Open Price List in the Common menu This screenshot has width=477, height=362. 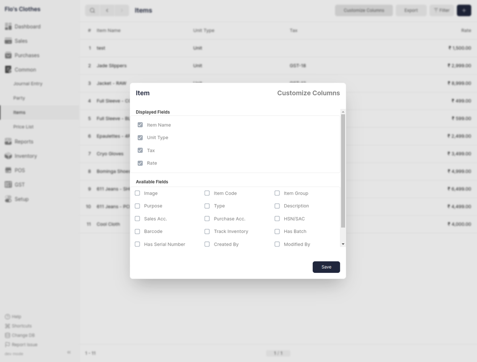click(x=23, y=127)
